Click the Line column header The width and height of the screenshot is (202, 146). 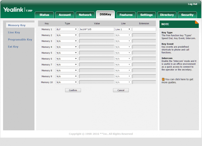tap(123, 23)
